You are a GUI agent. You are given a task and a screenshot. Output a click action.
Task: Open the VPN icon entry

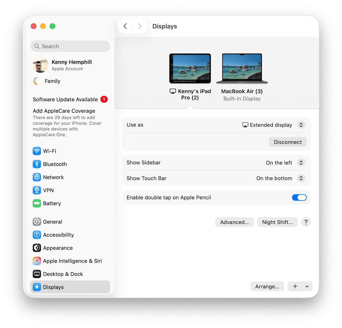tap(37, 190)
